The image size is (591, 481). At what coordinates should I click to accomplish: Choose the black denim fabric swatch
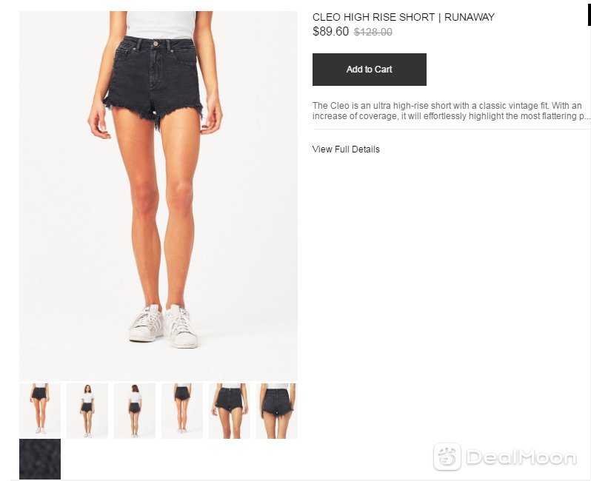point(40,459)
